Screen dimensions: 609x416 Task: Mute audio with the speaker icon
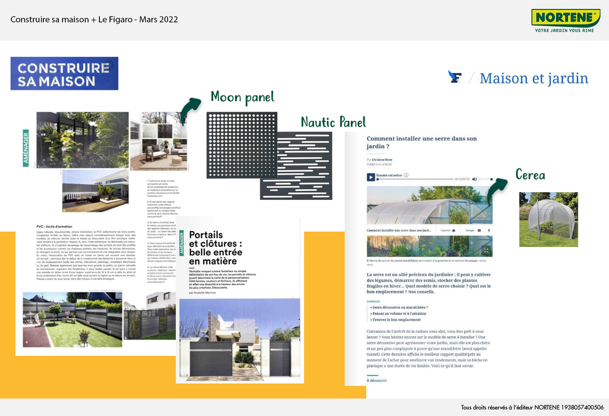coord(474,179)
